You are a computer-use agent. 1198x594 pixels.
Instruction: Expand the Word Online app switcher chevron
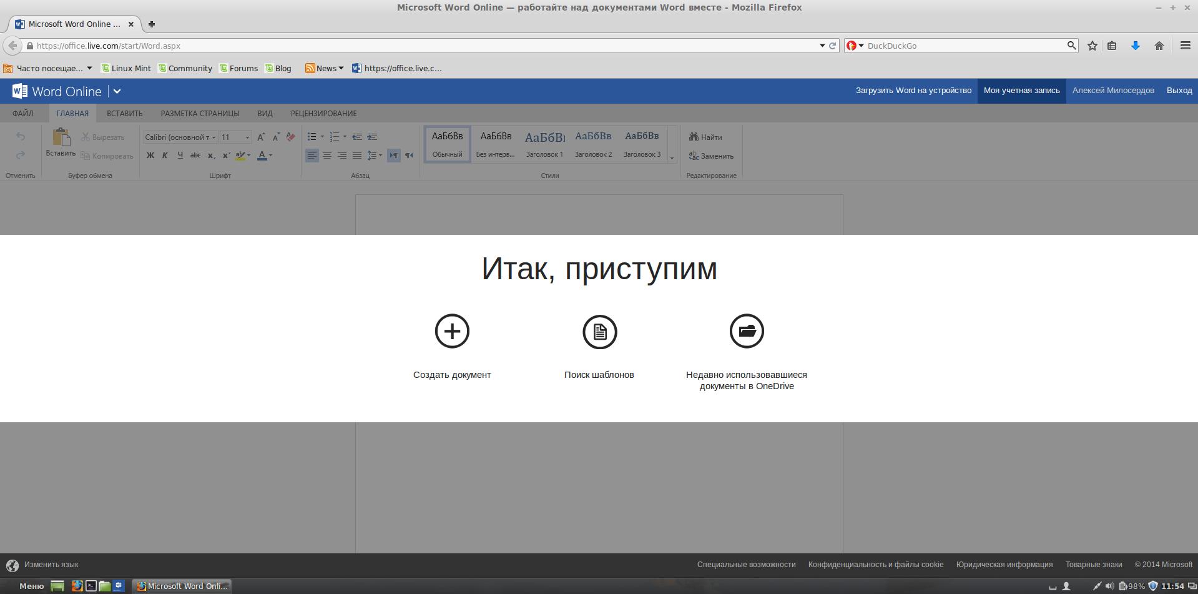[117, 91]
